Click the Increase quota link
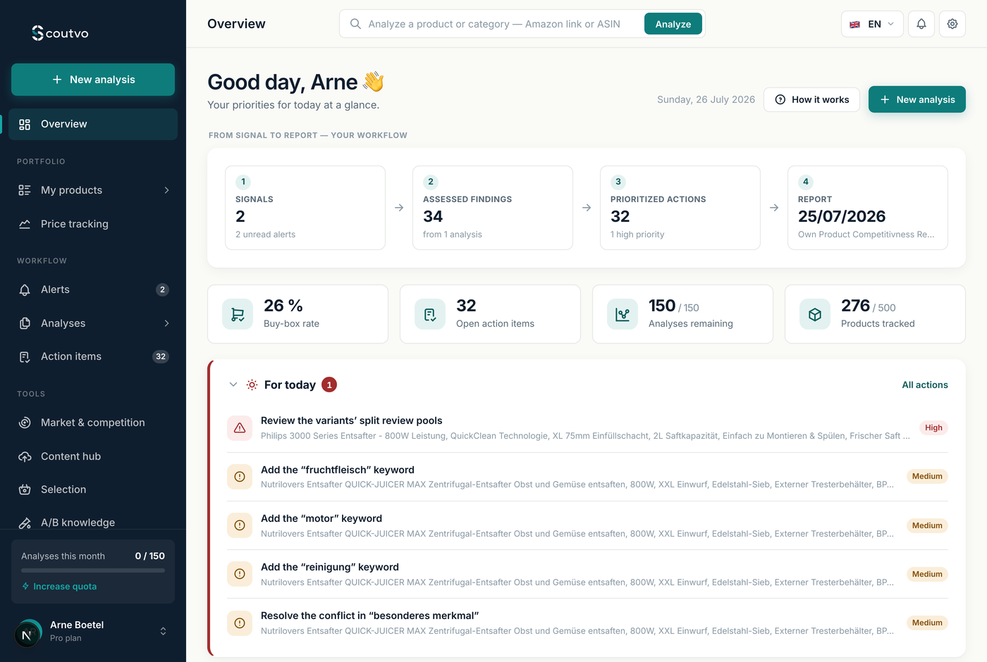Image resolution: width=987 pixels, height=662 pixels. pyautogui.click(x=59, y=586)
